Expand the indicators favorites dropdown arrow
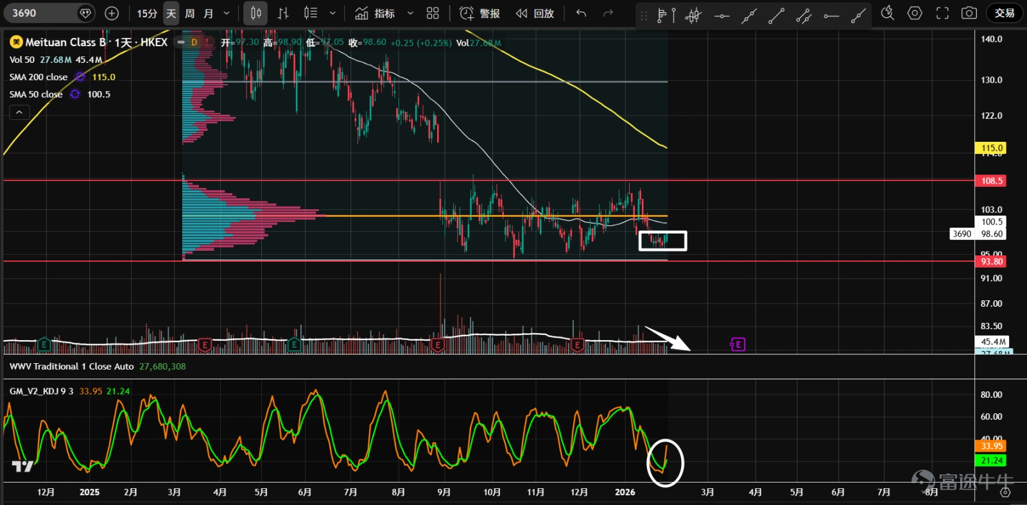Image resolution: width=1027 pixels, height=505 pixels. (x=411, y=13)
